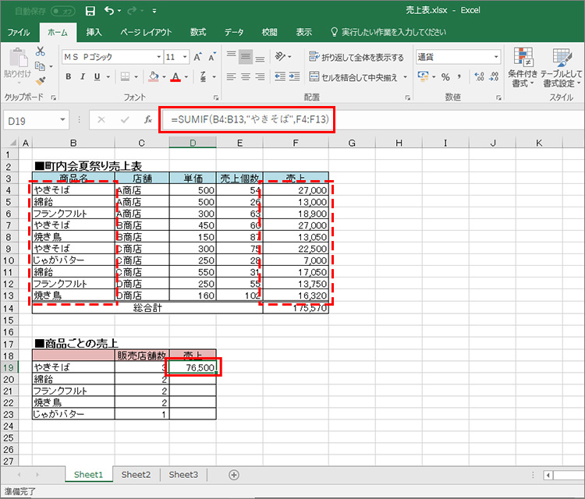Screen dimensions: 585x499
Task: Toggle wrap text (折り返して全体を表示する)
Action: [x=356, y=57]
